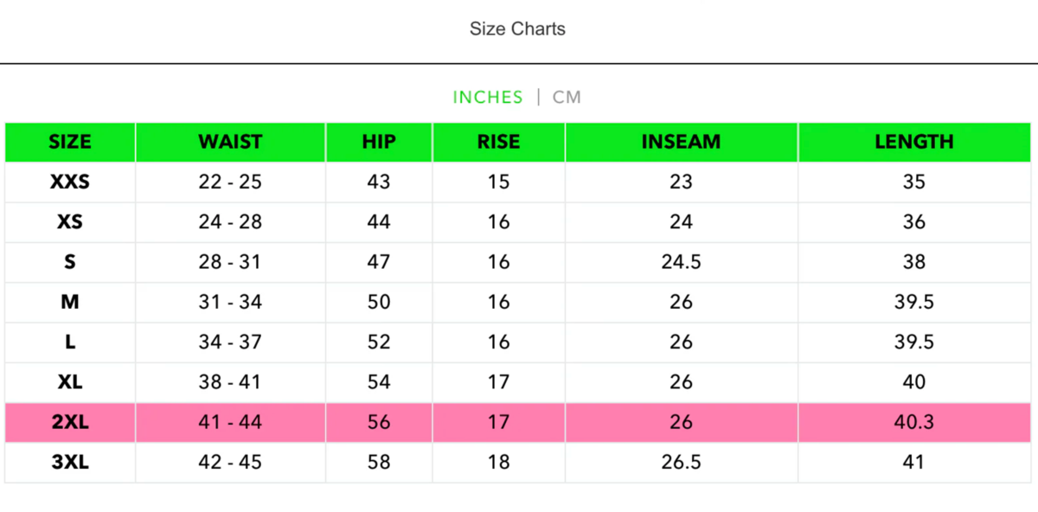Select the RISE column header
1038x512 pixels.
(x=498, y=142)
